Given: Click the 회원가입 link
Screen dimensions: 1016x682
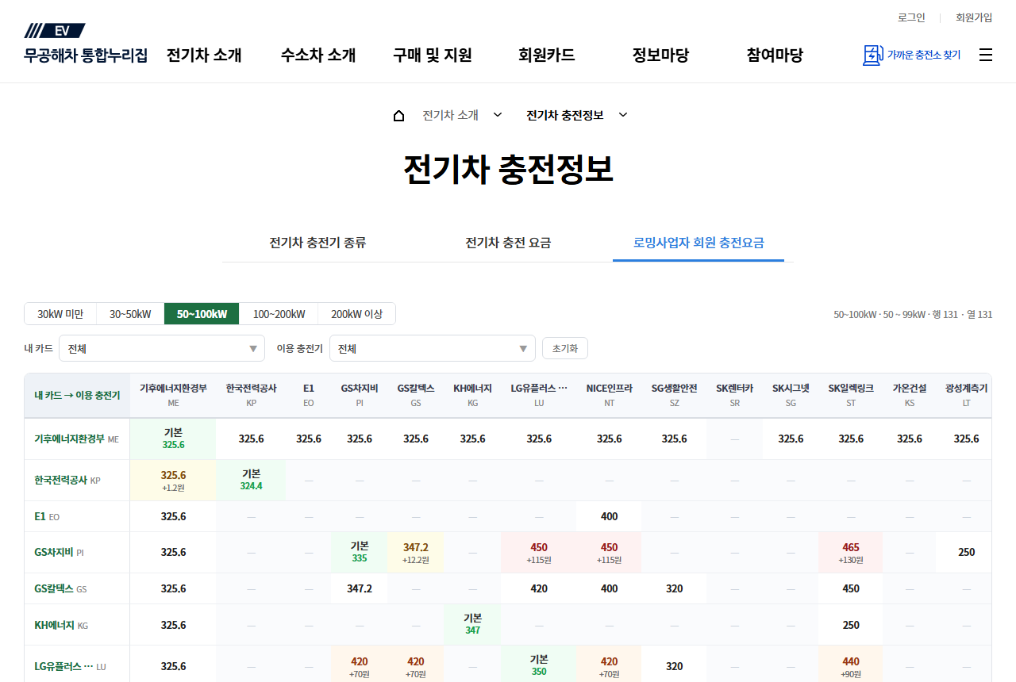Looking at the screenshot, I should [x=974, y=17].
